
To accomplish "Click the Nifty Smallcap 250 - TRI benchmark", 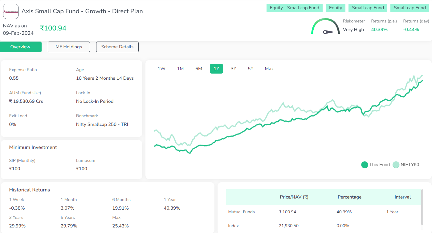I will coord(102,124).
